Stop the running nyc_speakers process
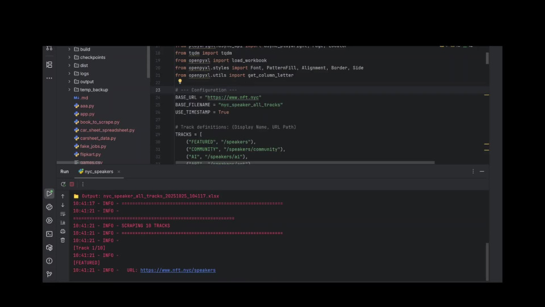Image resolution: width=545 pixels, height=307 pixels. click(x=72, y=184)
